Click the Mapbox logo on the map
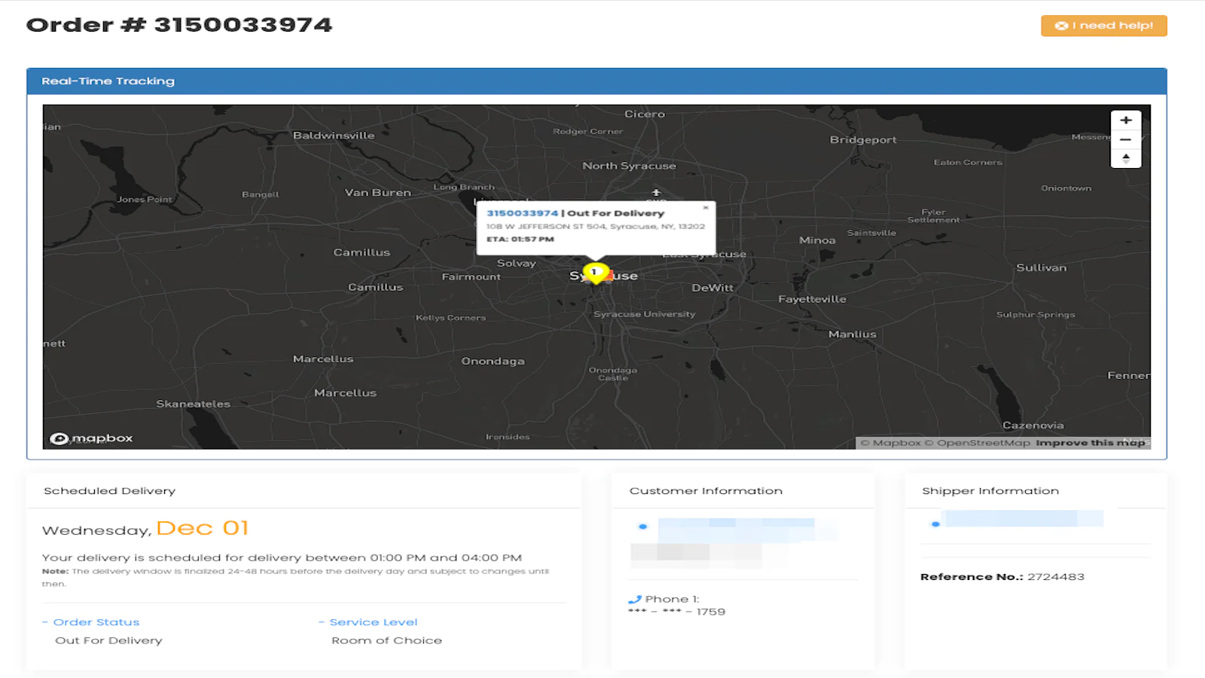Image resolution: width=1205 pixels, height=678 pixels. [x=92, y=438]
